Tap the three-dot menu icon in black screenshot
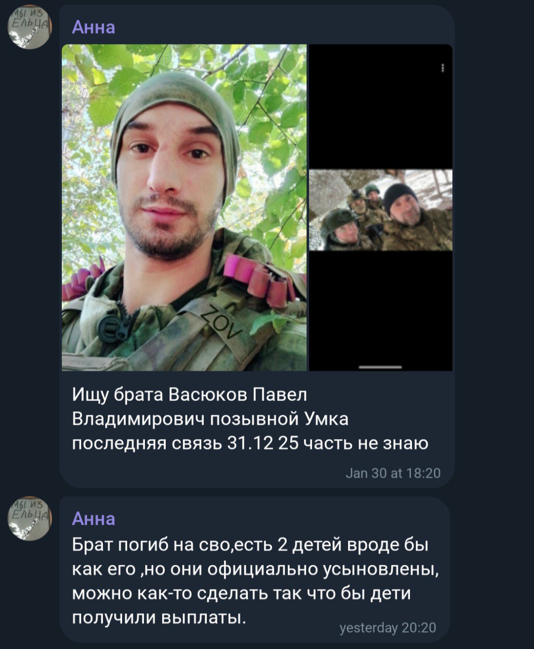Viewport: 534px width, 649px height. pos(443,68)
